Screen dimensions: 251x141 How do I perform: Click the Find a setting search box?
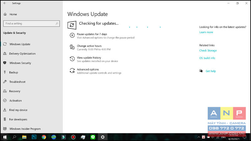coord(31,23)
